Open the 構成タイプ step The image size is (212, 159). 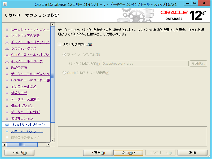[x=19, y=93]
